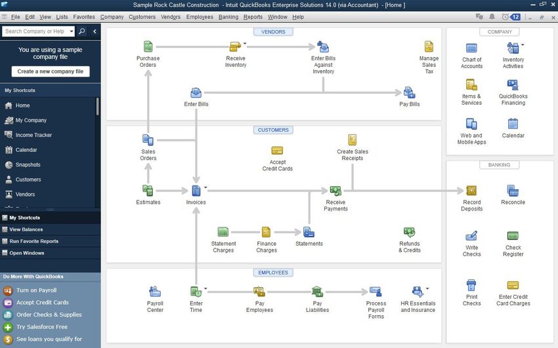Open Purchase Orders icon
This screenshot has width=558, height=348.
148,47
